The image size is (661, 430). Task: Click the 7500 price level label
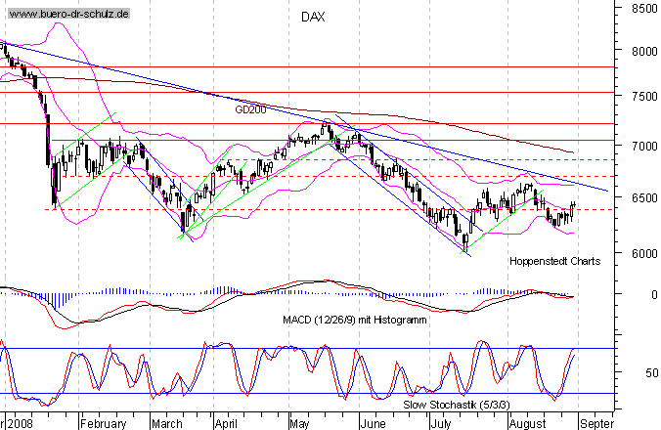point(642,97)
